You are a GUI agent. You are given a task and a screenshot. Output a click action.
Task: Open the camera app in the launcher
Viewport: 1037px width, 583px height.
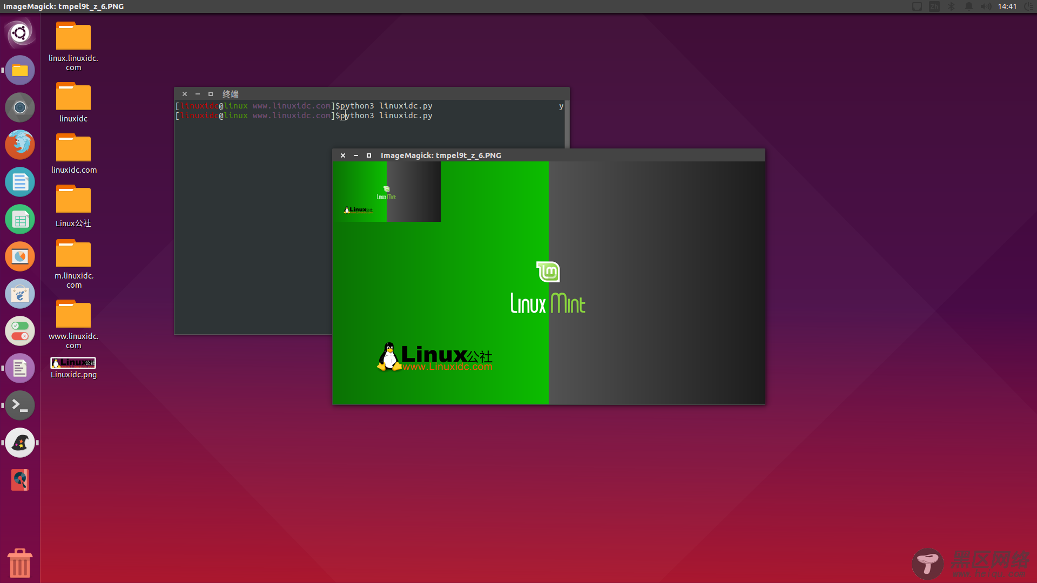[20, 107]
